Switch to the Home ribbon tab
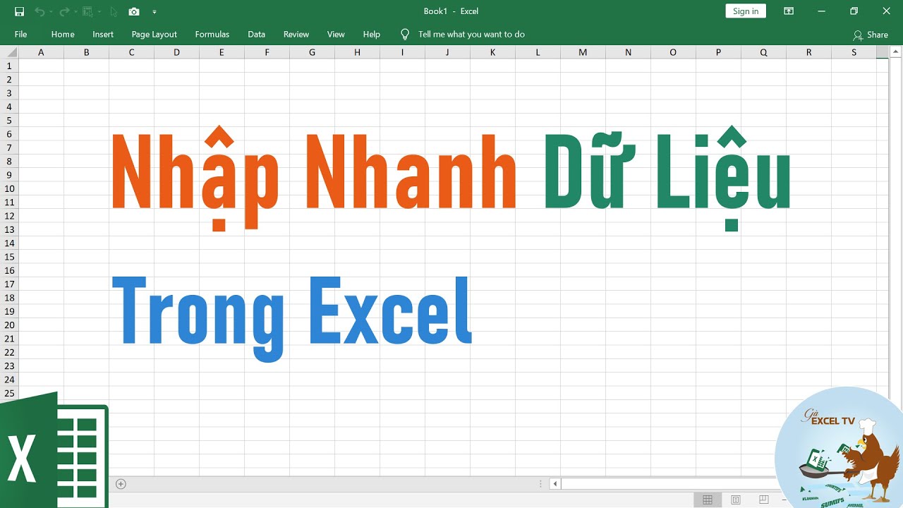The height and width of the screenshot is (508, 903). tap(63, 34)
